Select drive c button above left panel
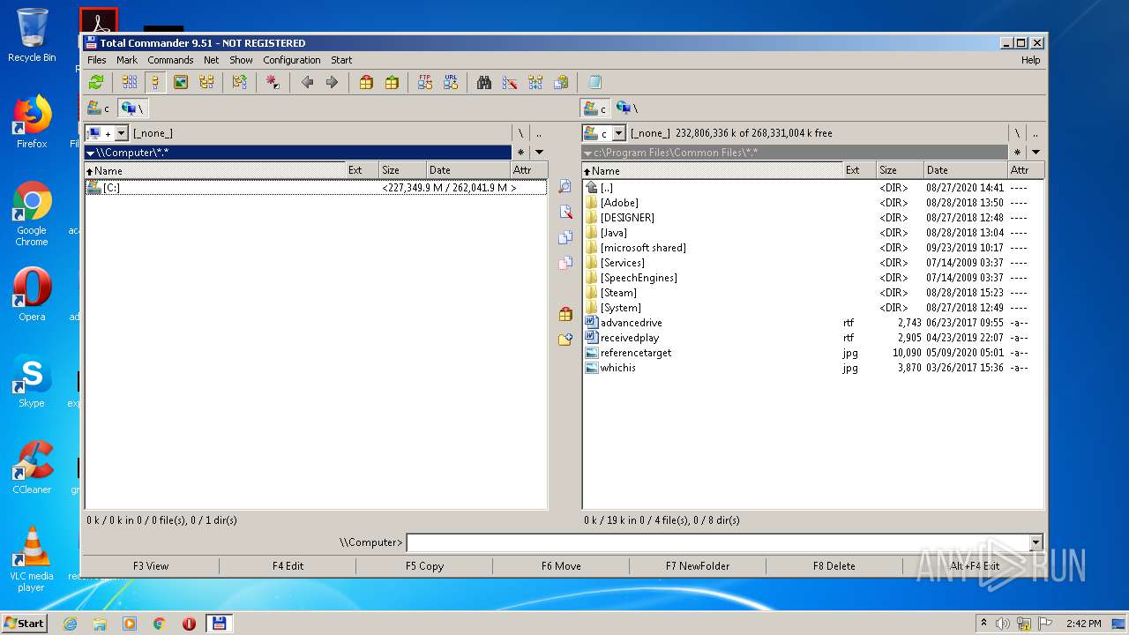This screenshot has height=635, width=1129. coord(99,108)
